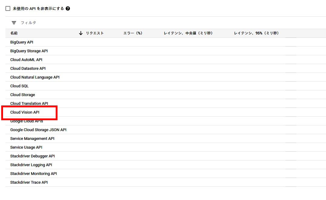Viewport: 326px width, 200px height.
Task: Open BigQuery API
Action: pyautogui.click(x=22, y=42)
